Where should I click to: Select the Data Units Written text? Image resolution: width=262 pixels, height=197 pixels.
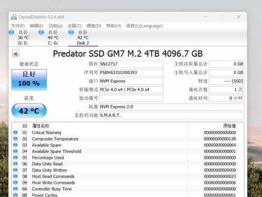pyautogui.click(x=50, y=170)
